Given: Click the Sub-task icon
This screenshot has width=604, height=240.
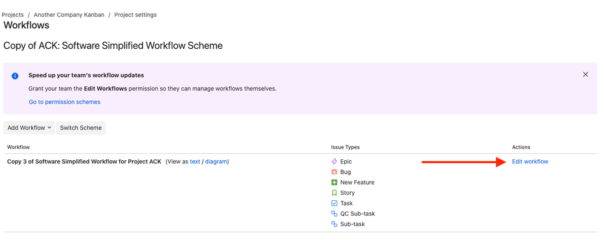Looking at the screenshot, I should [334, 224].
